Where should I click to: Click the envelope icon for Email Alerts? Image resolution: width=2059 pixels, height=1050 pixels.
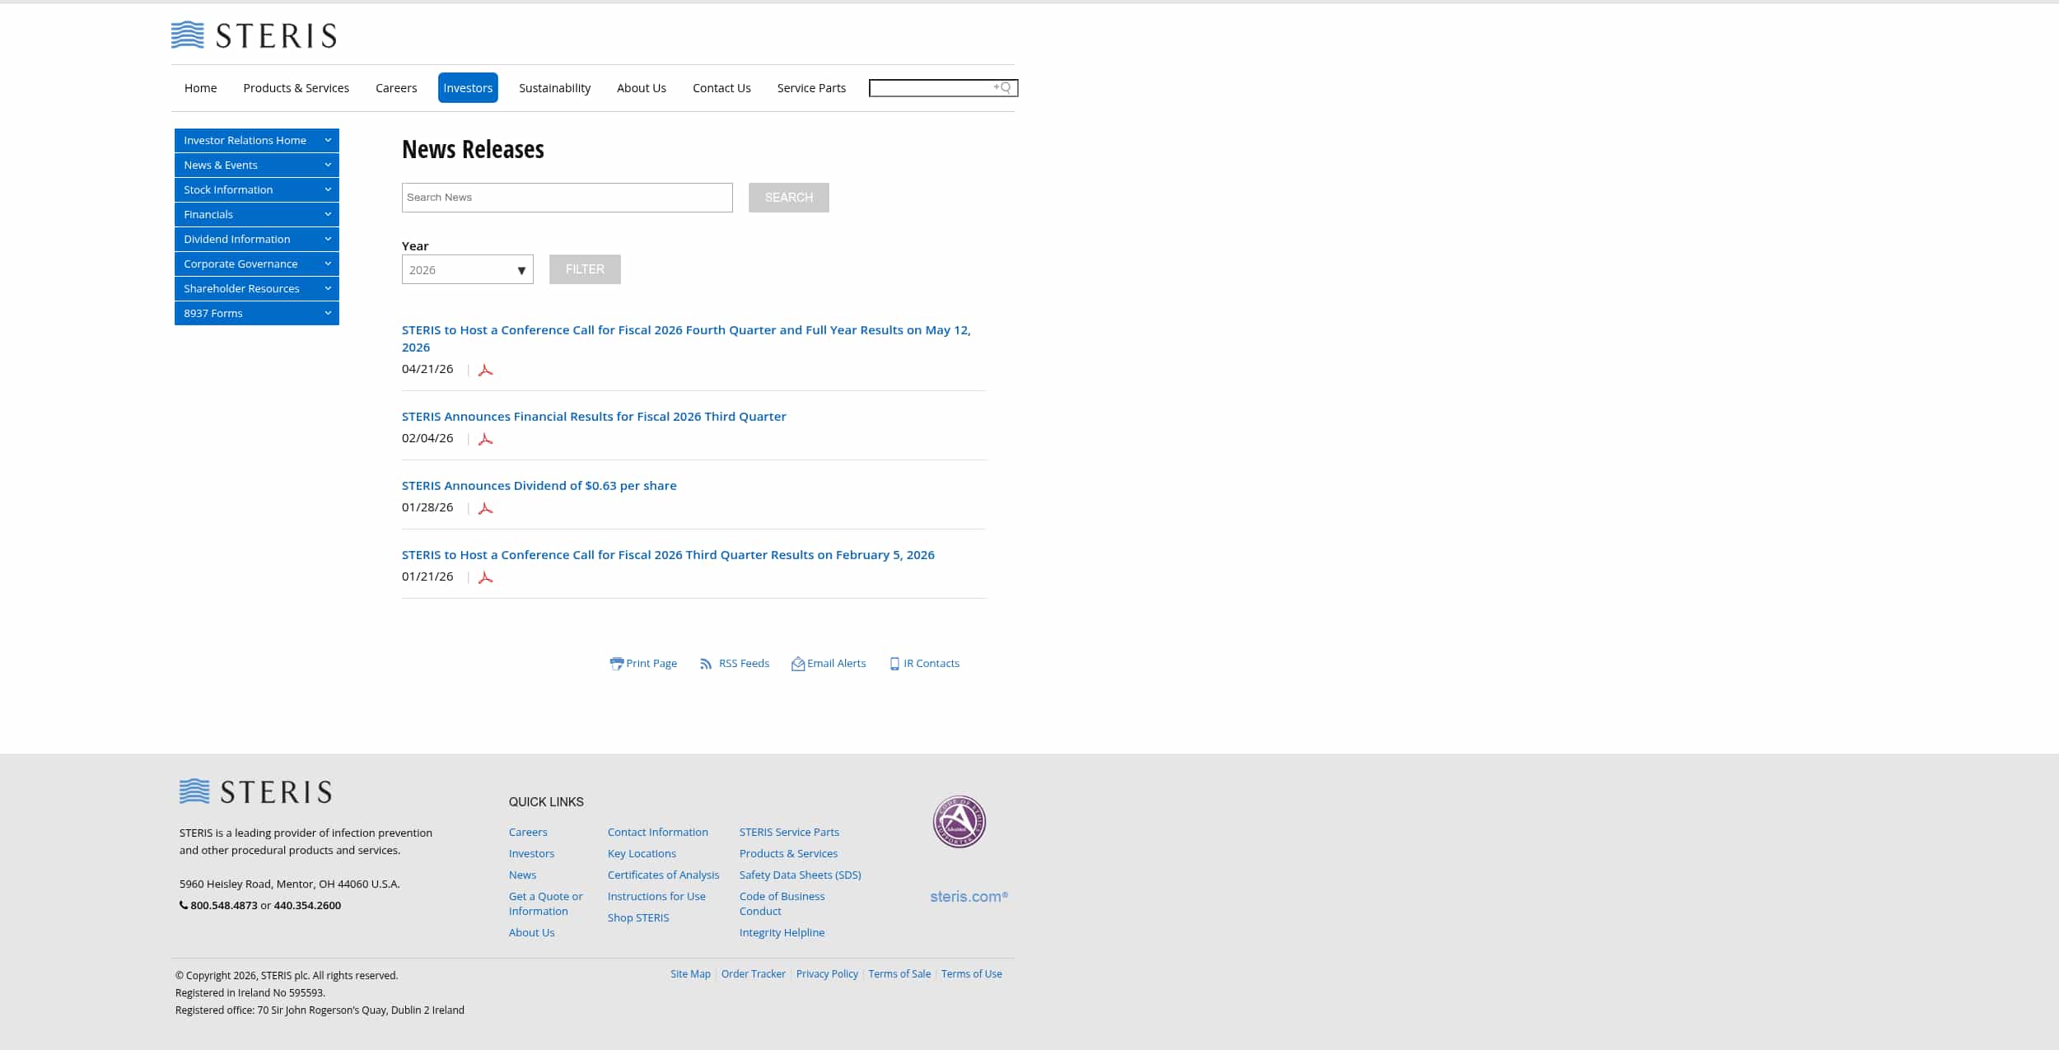[x=798, y=664]
